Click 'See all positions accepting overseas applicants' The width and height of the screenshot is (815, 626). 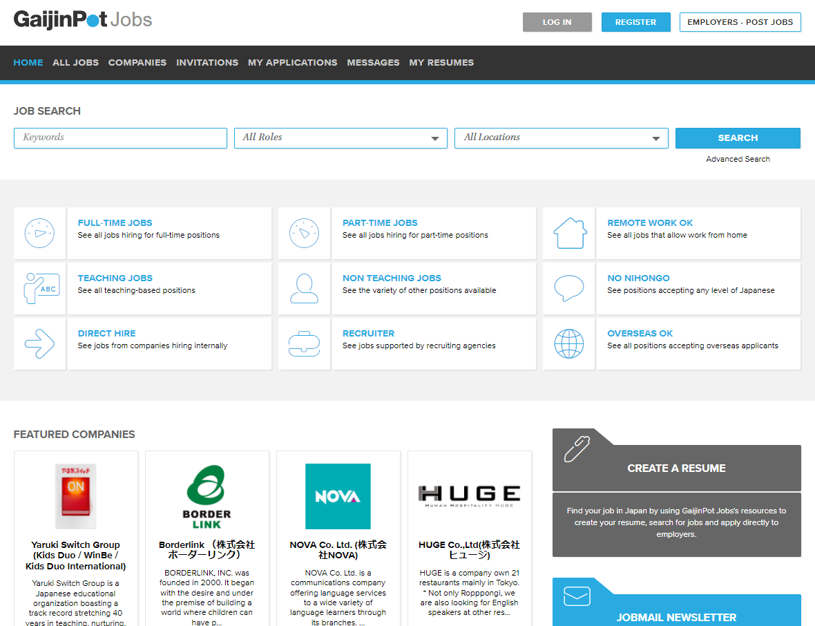(x=692, y=345)
